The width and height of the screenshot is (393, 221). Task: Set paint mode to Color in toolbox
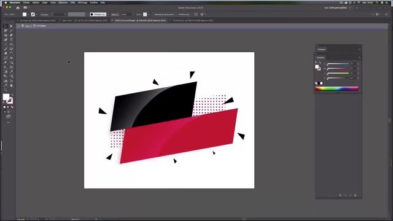[x=4, y=107]
